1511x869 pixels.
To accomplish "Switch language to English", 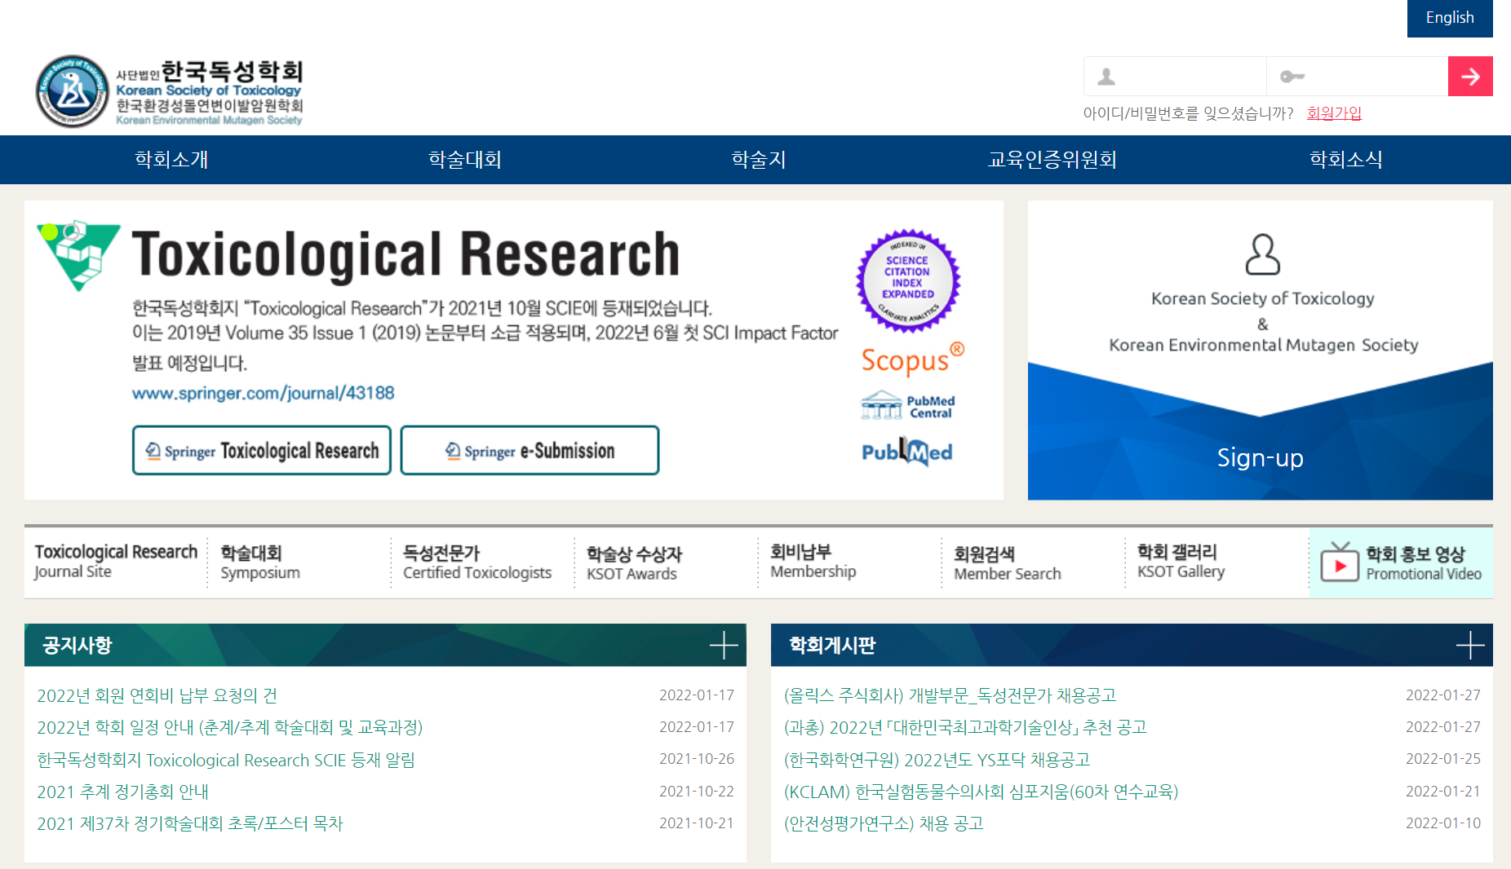I will [1449, 18].
